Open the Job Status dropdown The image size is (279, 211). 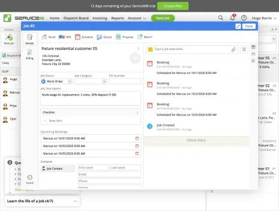[x=56, y=81]
